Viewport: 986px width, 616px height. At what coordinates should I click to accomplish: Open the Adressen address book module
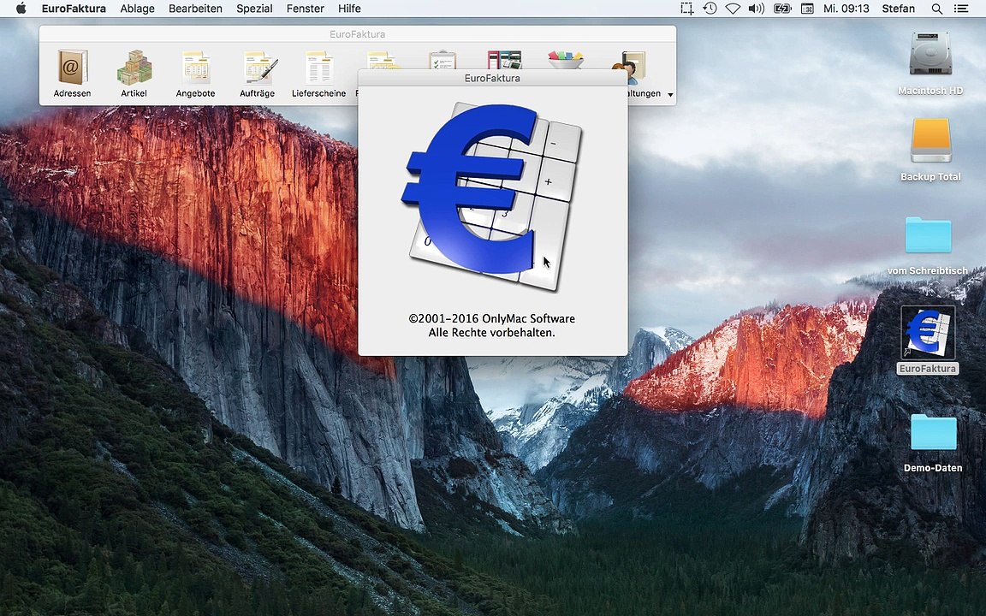click(72, 74)
